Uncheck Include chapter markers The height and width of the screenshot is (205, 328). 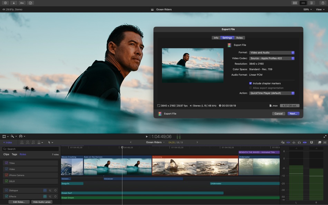tap(251, 83)
